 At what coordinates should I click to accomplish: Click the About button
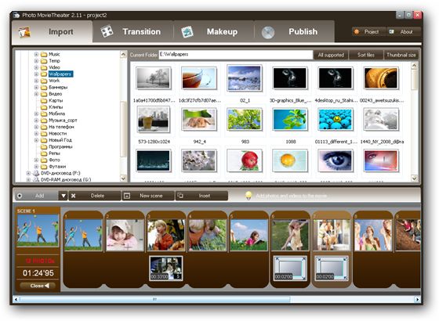403,31
